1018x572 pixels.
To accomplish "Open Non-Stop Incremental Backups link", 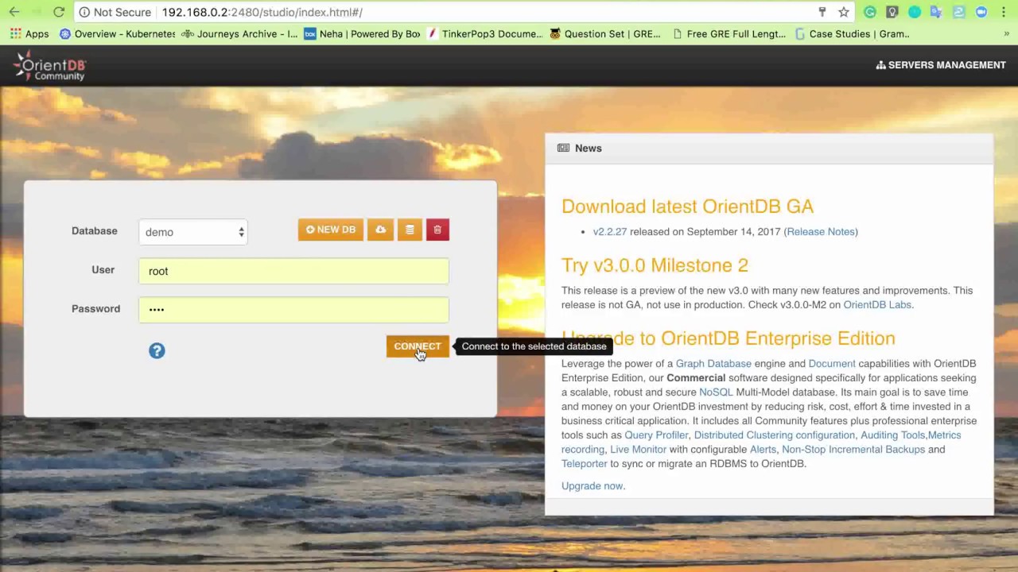I will coord(853,450).
